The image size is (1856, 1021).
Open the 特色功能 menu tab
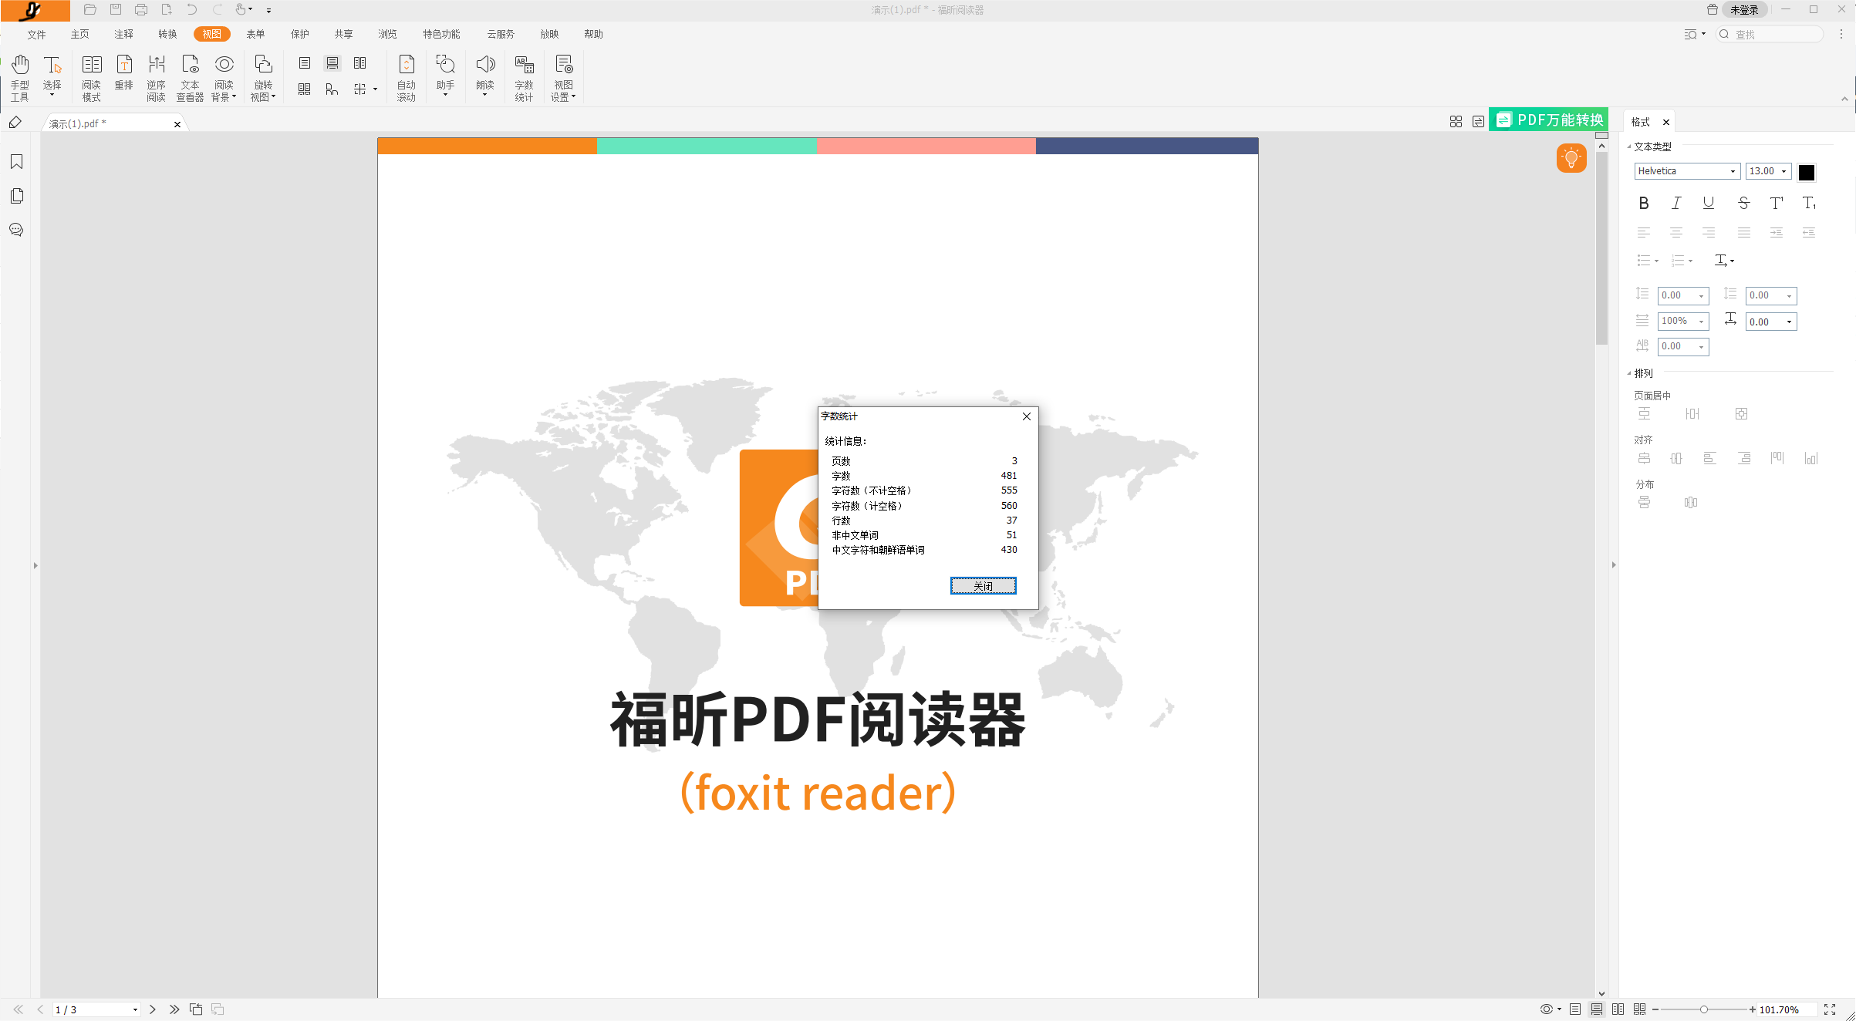(440, 34)
